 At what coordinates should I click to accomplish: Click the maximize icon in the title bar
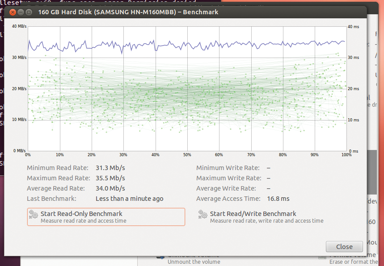pyautogui.click(x=28, y=12)
